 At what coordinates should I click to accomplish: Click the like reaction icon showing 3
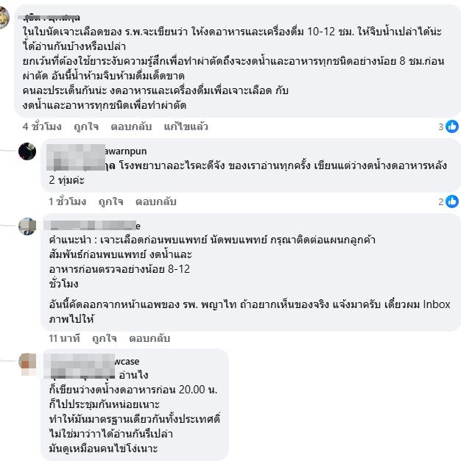(x=452, y=126)
